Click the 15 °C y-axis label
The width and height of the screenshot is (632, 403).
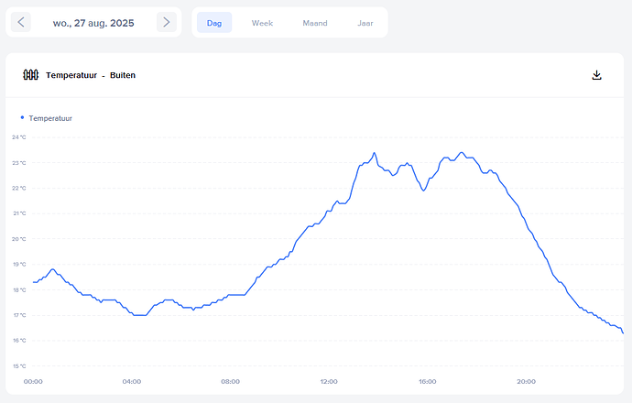(18, 365)
